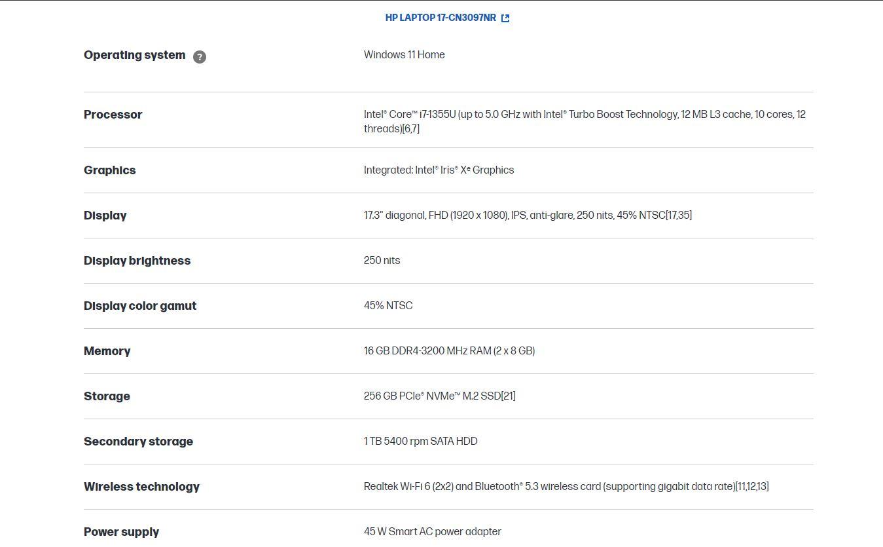Click the 256 GB PCIe NVMe M.2 SSD value
This screenshot has height=547, width=883.
pos(439,396)
